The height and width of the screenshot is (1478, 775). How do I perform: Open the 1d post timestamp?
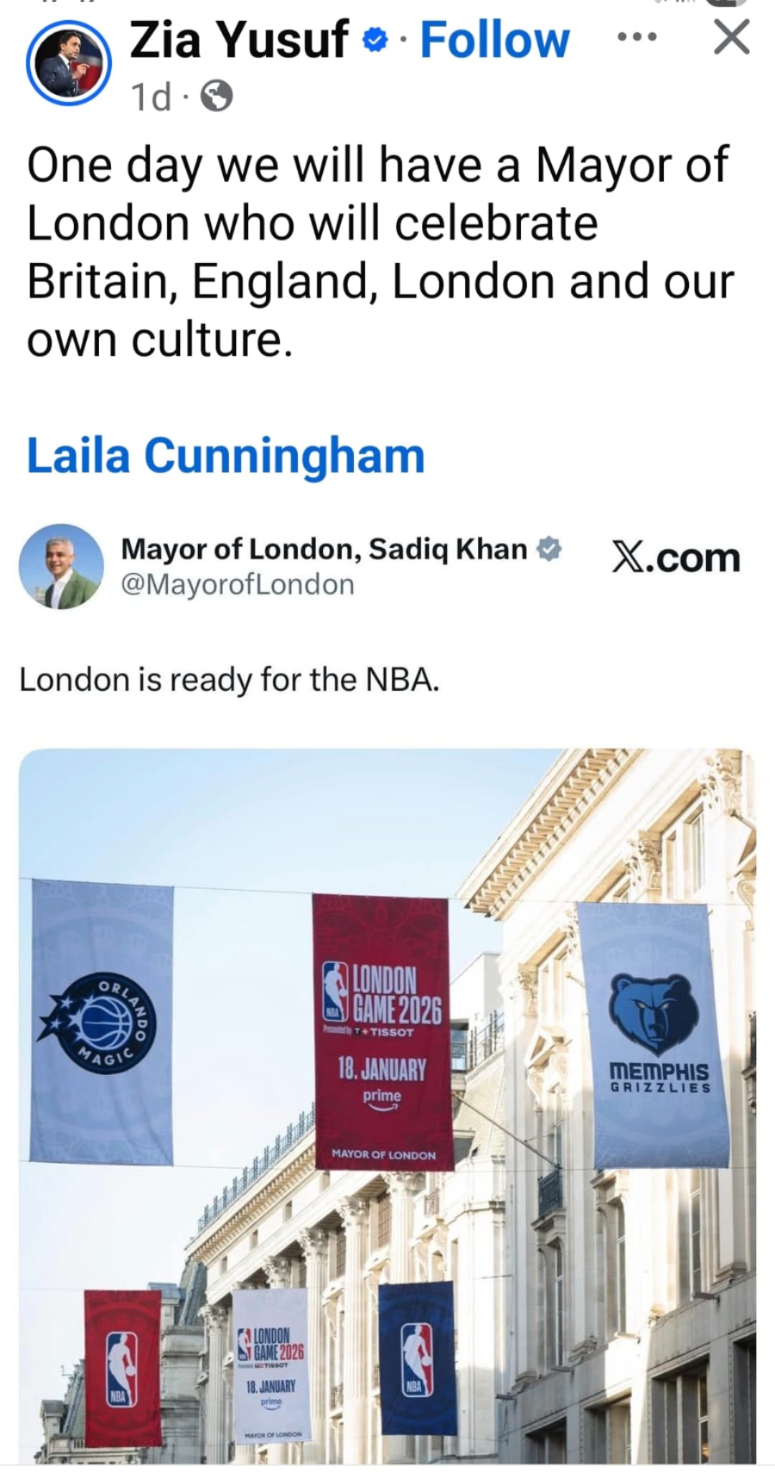coord(151,96)
